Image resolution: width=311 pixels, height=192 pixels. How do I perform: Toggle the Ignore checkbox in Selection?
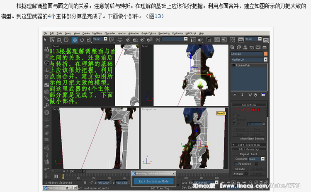[x=234, y=119]
